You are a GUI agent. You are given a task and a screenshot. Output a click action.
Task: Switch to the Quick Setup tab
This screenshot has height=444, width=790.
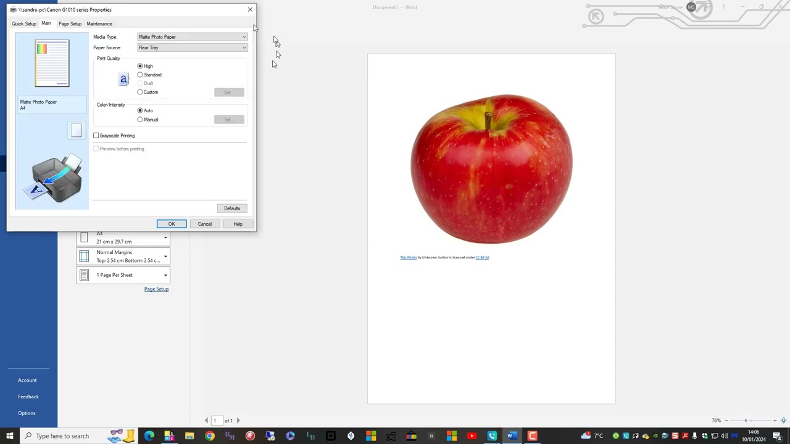coord(24,23)
